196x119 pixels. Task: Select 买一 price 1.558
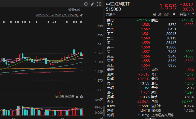(146, 47)
